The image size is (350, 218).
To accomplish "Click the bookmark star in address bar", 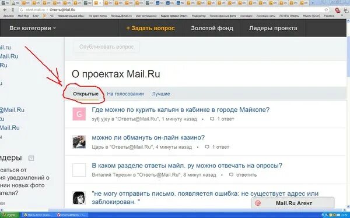I will (x=326, y=10).
